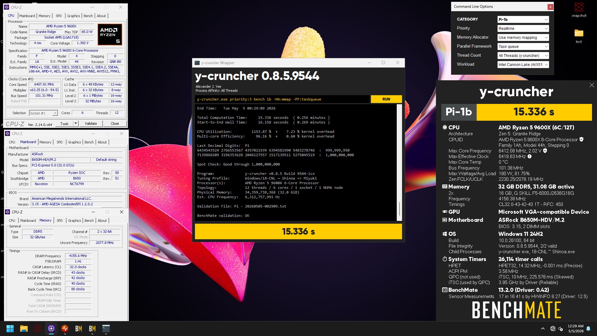Image resolution: width=597 pixels, height=336 pixels.
Task: Click Core Speed 6407.81 MHz value
Action: coord(44,85)
